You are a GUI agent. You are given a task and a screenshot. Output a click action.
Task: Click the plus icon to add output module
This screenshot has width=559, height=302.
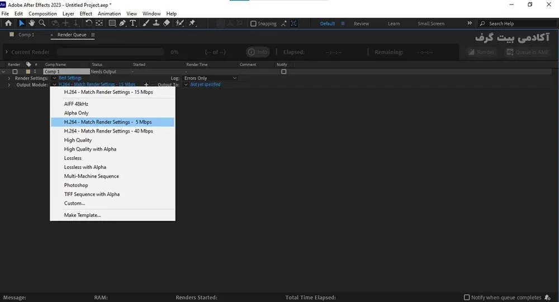tap(146, 85)
